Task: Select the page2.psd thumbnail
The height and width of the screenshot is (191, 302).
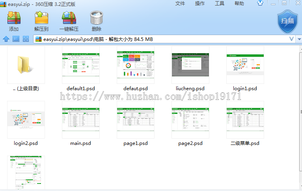Action: click(190, 120)
